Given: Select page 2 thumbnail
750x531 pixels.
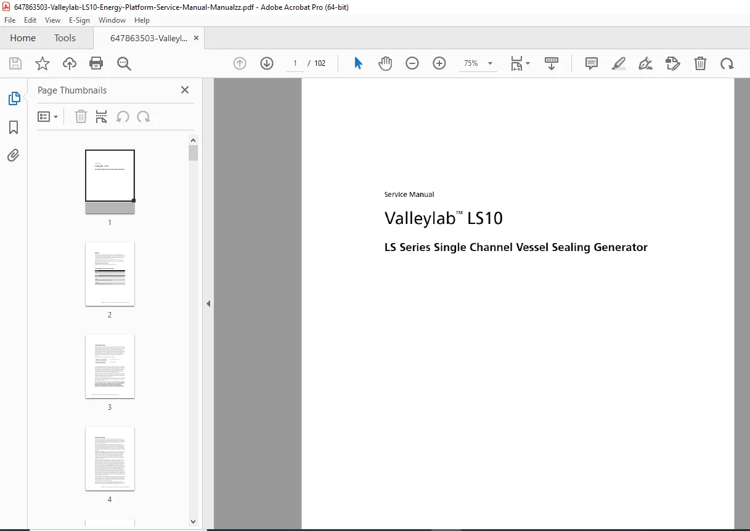Looking at the screenshot, I should [110, 274].
